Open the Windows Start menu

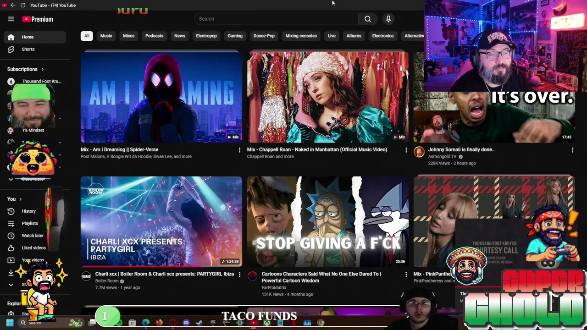(x=10, y=323)
